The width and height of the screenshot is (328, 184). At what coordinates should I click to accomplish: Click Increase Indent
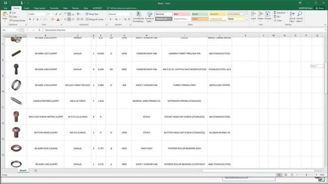(x=81, y=19)
